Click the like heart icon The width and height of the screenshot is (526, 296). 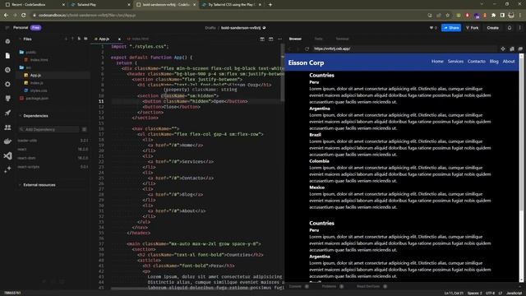(x=431, y=28)
